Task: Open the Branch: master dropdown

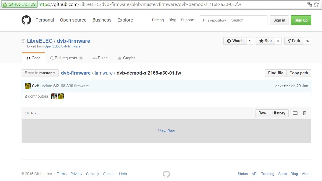Action: point(40,73)
